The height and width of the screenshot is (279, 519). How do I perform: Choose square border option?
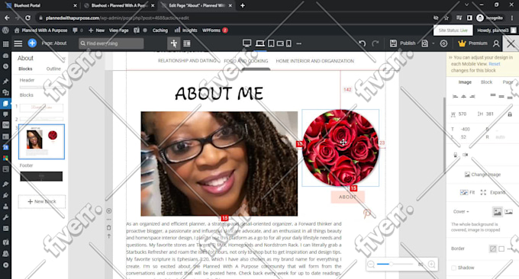point(501,249)
